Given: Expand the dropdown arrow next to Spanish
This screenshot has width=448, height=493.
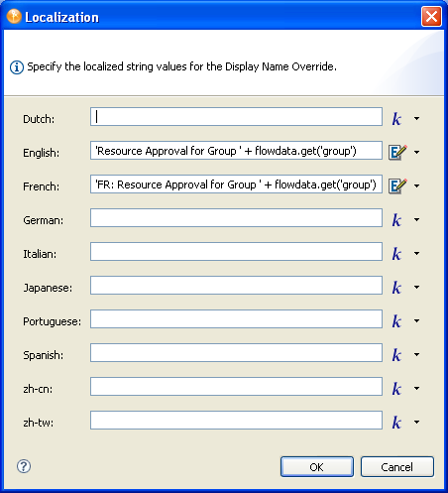Looking at the screenshot, I should coord(417,354).
